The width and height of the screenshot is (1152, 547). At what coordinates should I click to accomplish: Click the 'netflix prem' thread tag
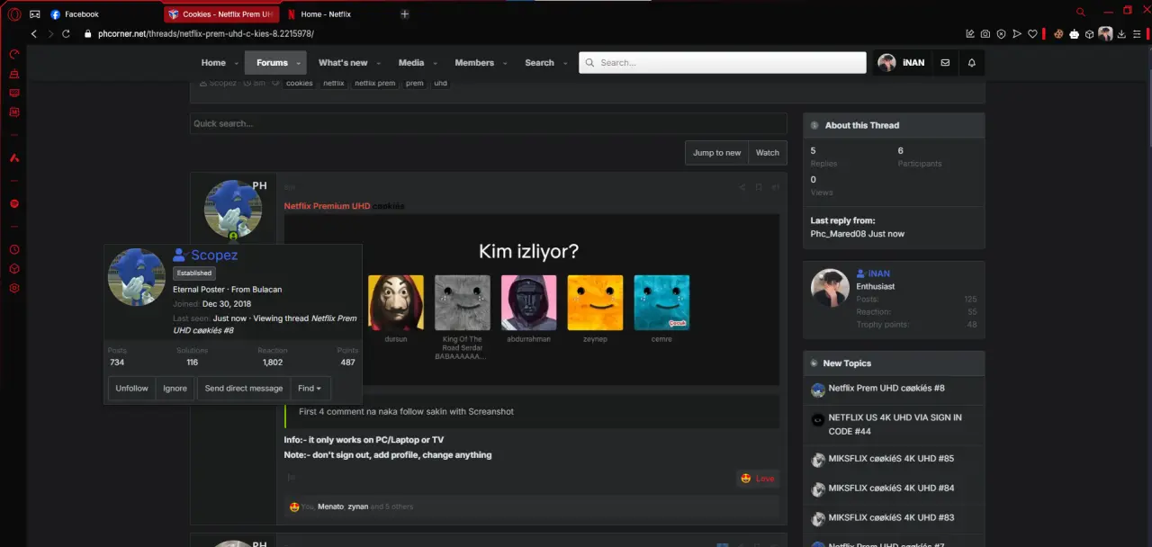click(x=375, y=83)
